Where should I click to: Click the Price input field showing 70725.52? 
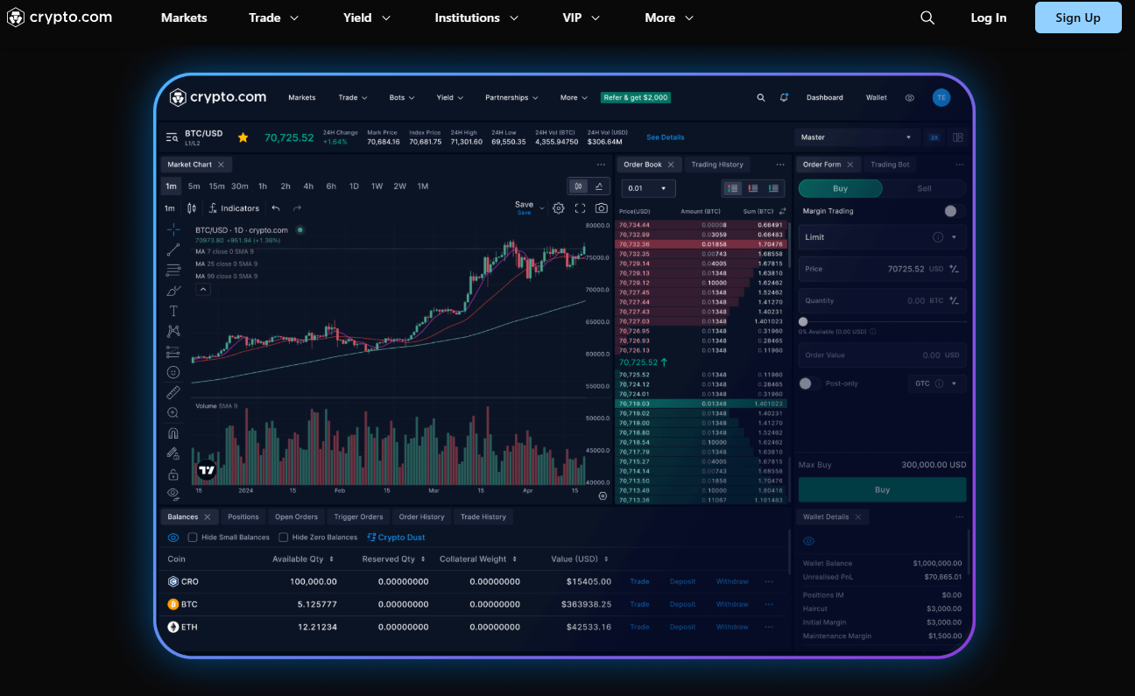(x=883, y=269)
